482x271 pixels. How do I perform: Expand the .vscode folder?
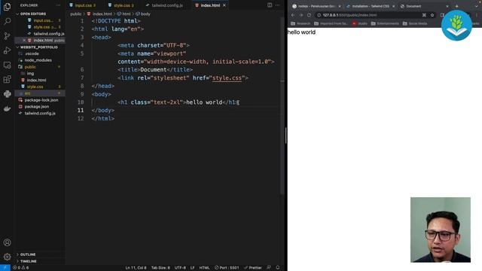click(x=32, y=53)
